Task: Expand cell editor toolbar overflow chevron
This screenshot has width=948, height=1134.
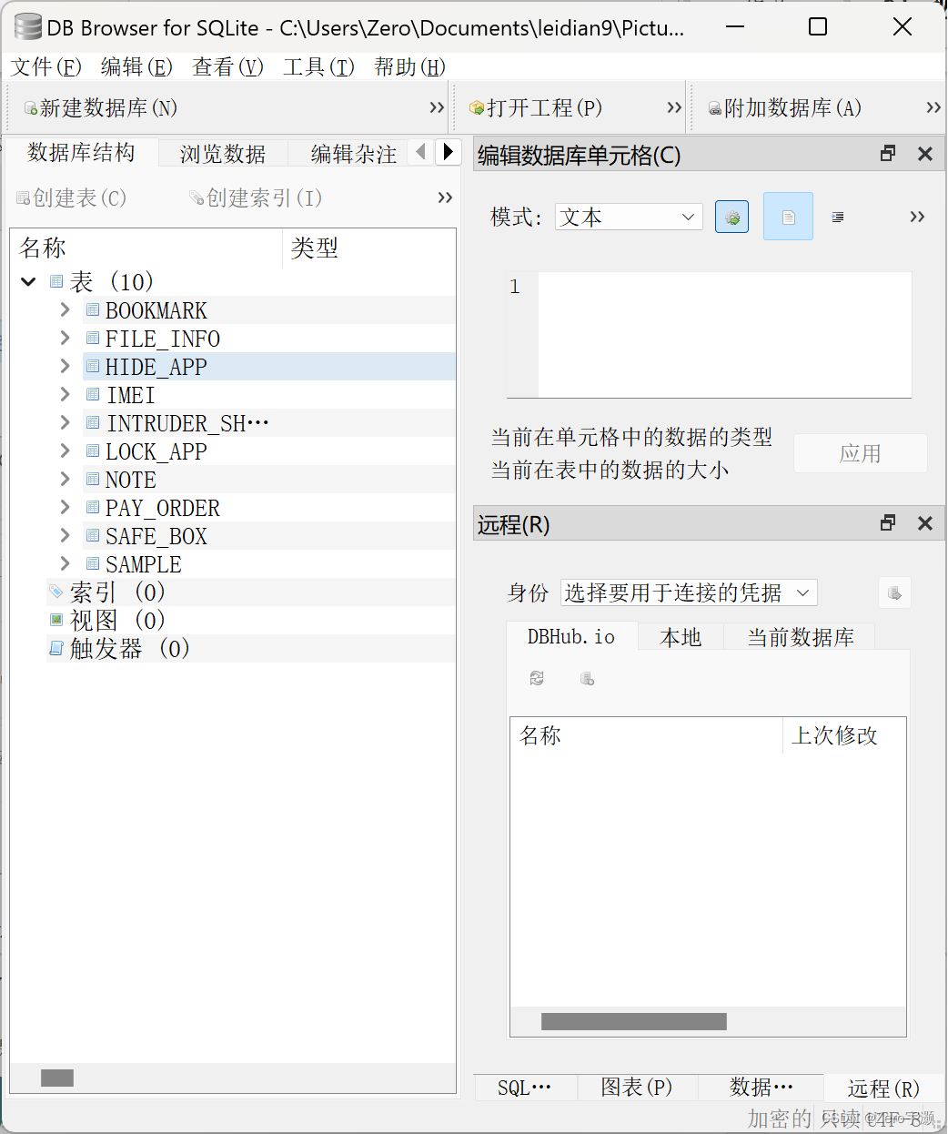Action: (x=917, y=217)
